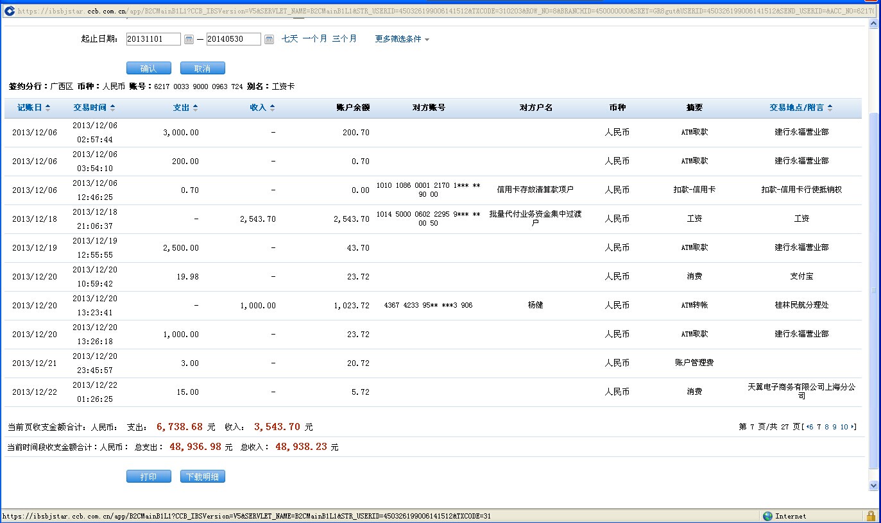Click the CCB logo in address bar

pos(9,11)
